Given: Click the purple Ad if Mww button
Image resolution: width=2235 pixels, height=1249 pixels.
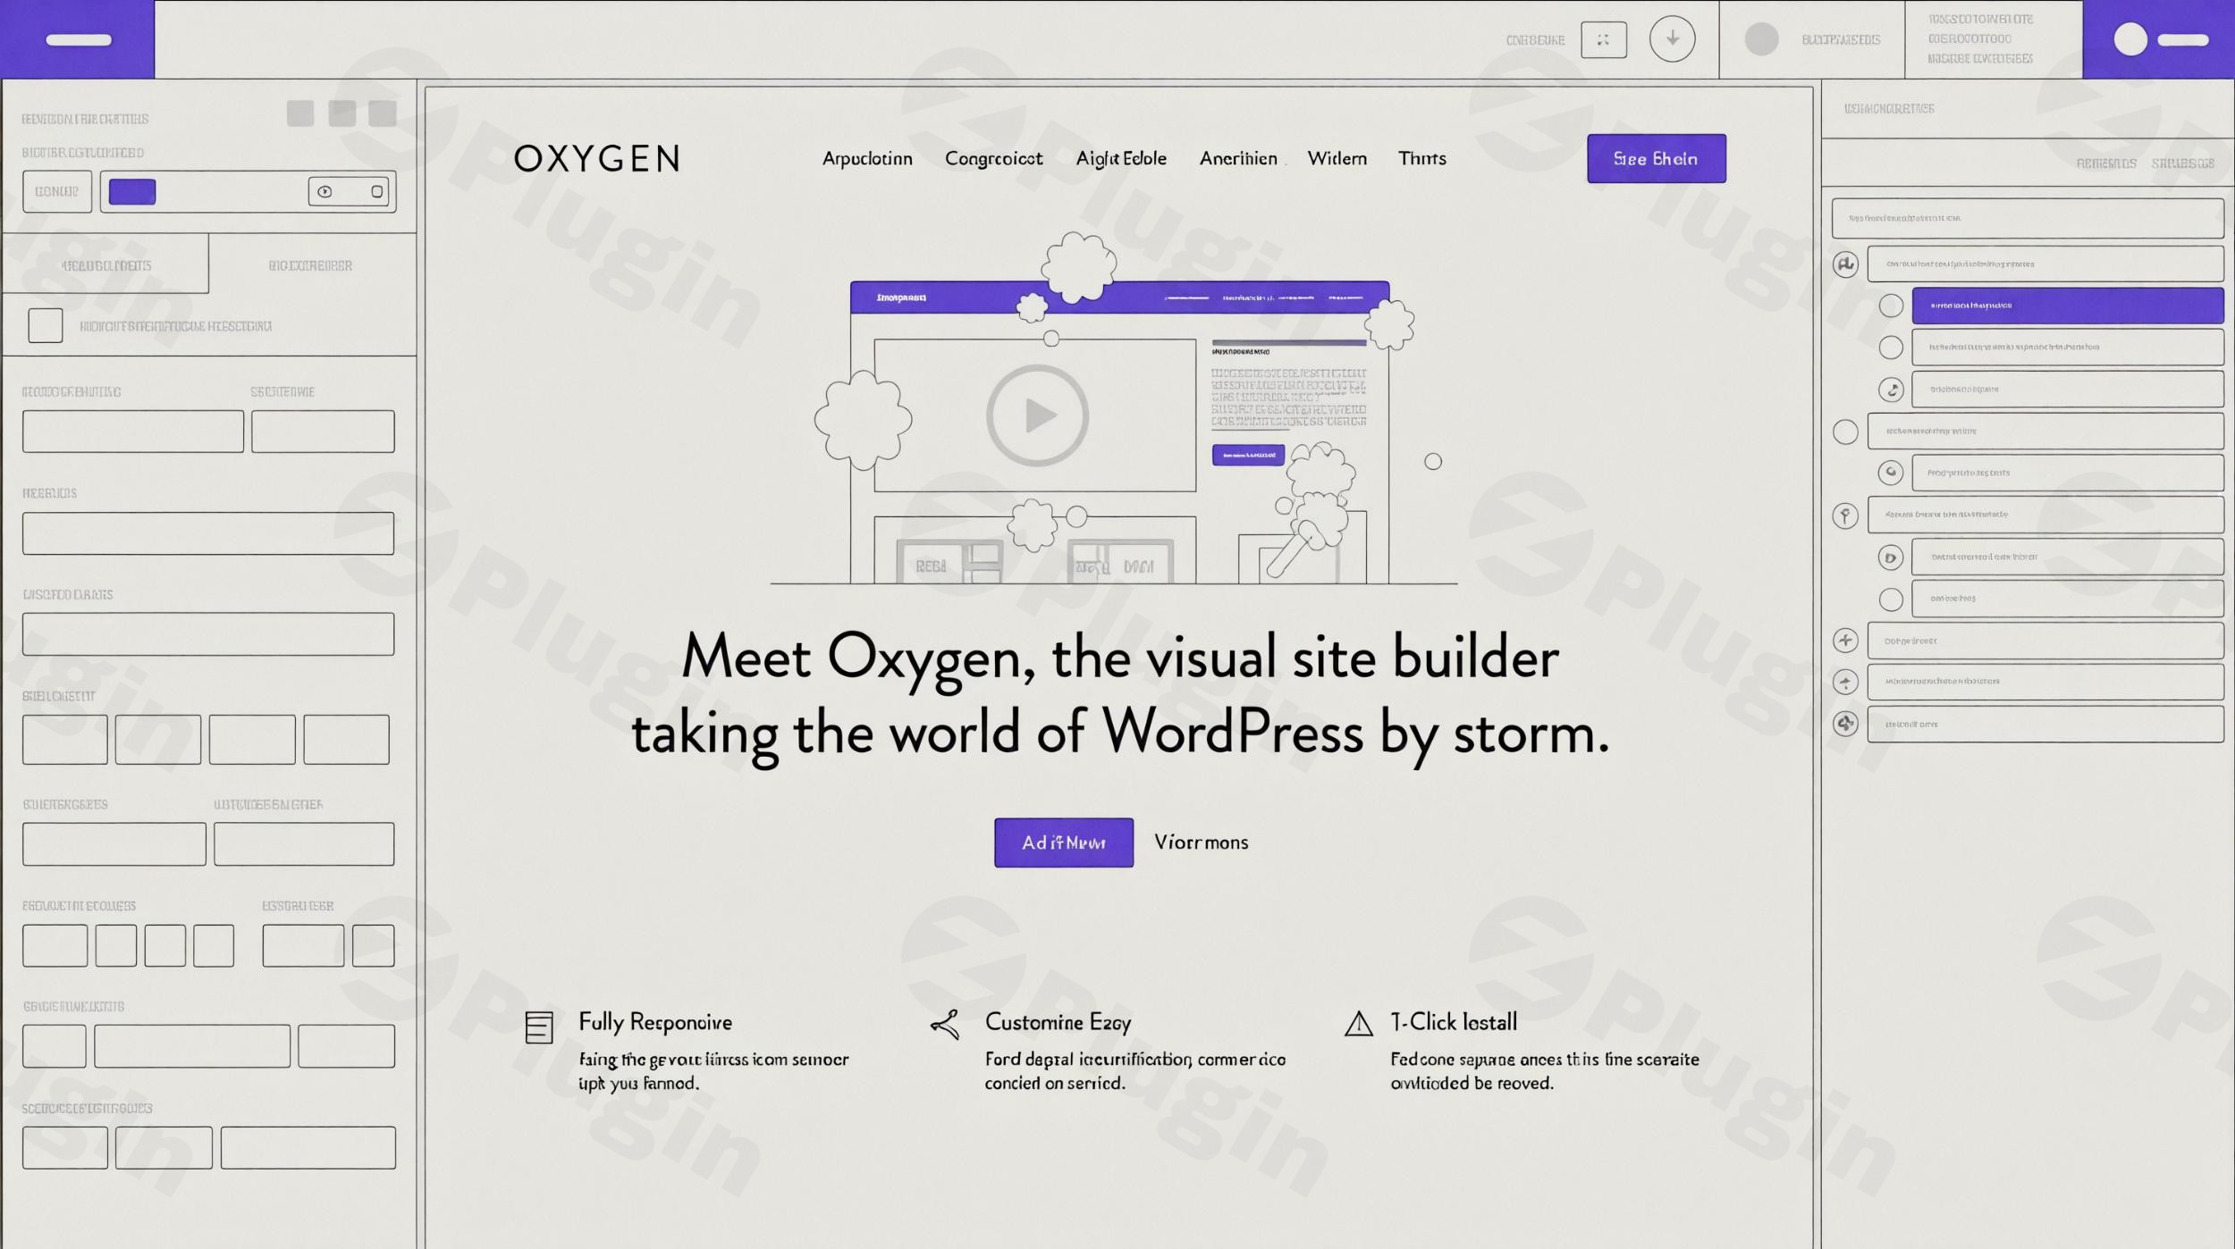Looking at the screenshot, I should 1063,842.
